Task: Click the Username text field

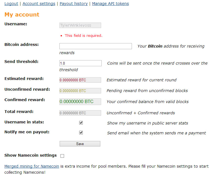Action: point(80,25)
